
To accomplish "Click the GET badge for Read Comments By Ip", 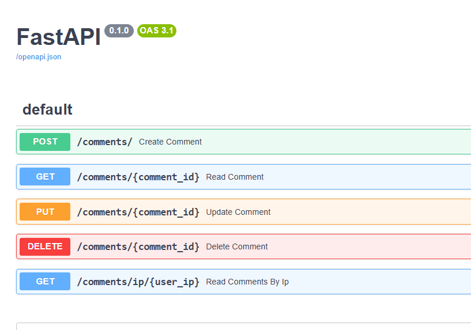I will coord(45,282).
